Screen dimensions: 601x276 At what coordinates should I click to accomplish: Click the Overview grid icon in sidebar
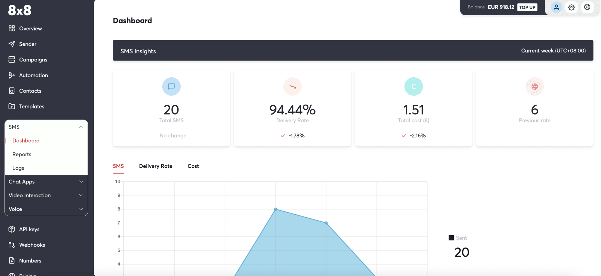pyautogui.click(x=12, y=28)
